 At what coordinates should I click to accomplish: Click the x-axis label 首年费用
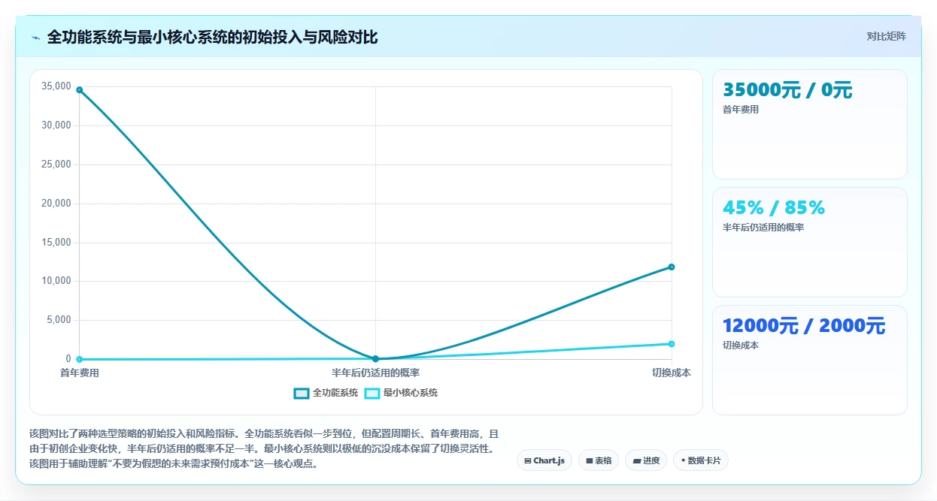tap(80, 373)
